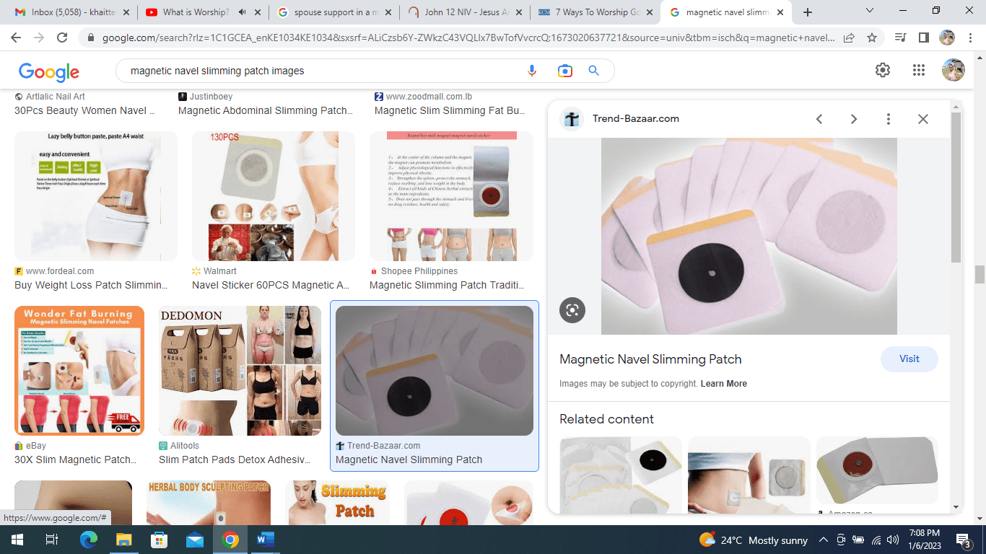Reload the page
986x554 pixels.
(62, 38)
